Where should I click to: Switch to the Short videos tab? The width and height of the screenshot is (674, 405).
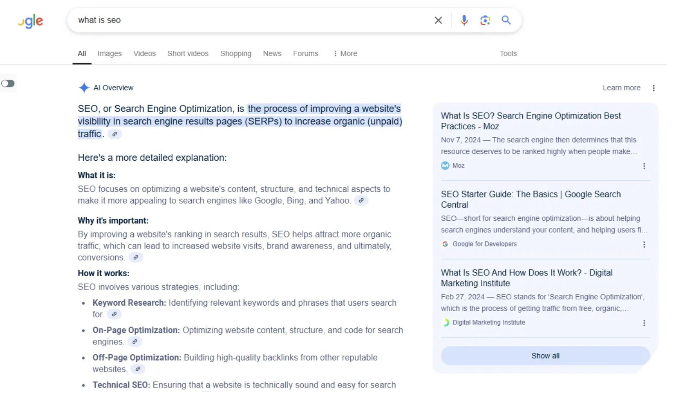pyautogui.click(x=188, y=53)
